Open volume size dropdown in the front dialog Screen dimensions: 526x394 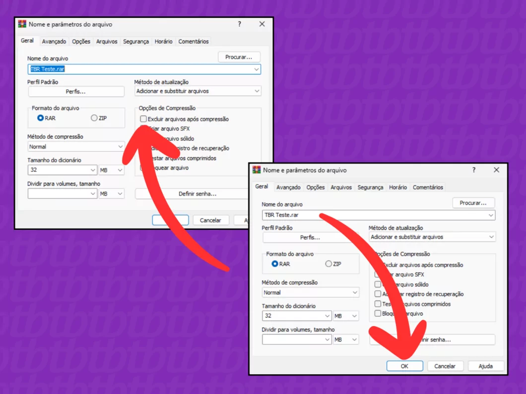327,339
